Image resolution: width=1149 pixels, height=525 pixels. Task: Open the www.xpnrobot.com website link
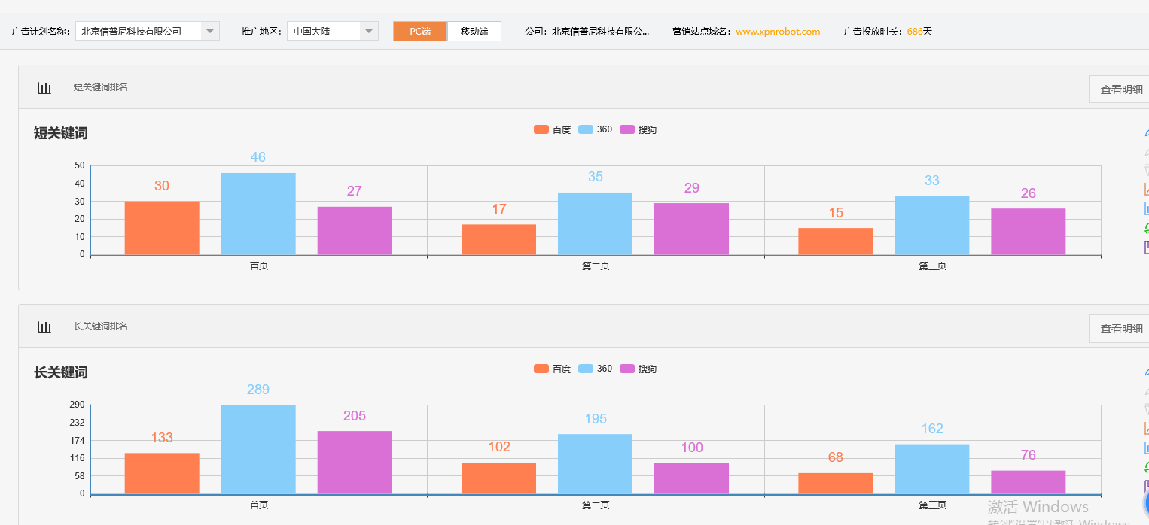point(778,32)
